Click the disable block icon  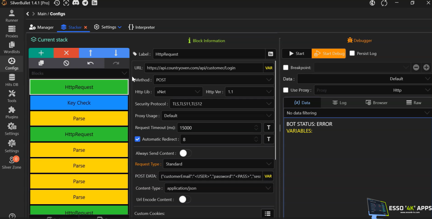click(x=66, y=63)
